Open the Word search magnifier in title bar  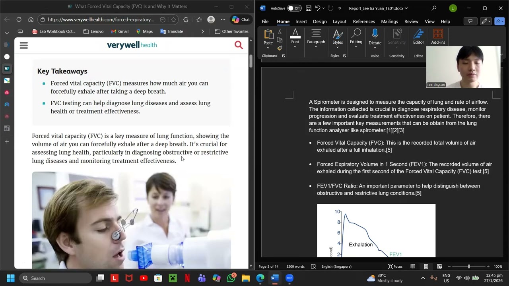pos(434,8)
